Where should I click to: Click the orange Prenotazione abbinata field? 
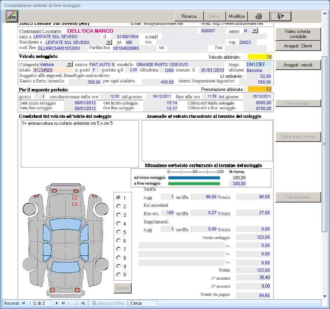(260, 89)
